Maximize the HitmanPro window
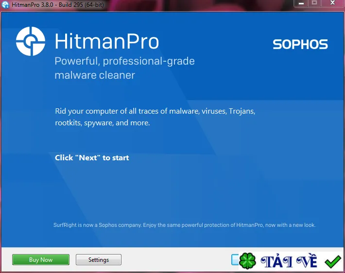The width and height of the screenshot is (345, 273). pyautogui.click(x=314, y=3)
